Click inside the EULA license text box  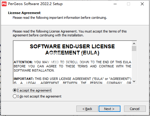click(72, 62)
